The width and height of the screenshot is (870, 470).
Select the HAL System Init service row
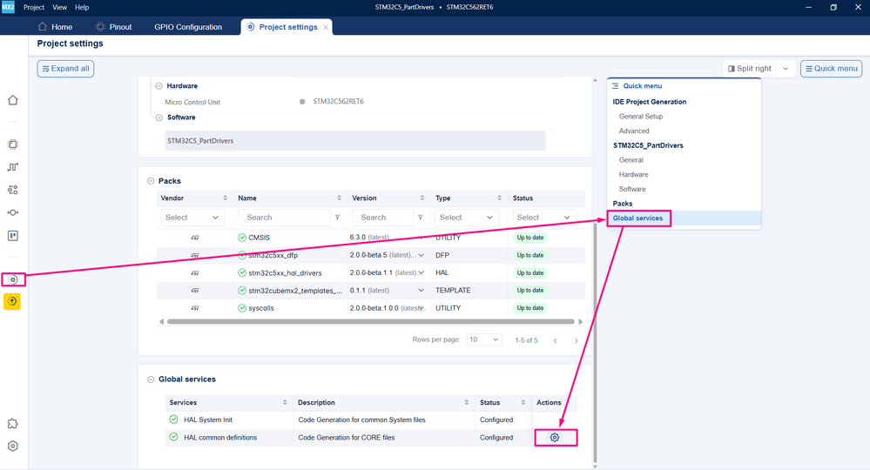pyautogui.click(x=371, y=420)
